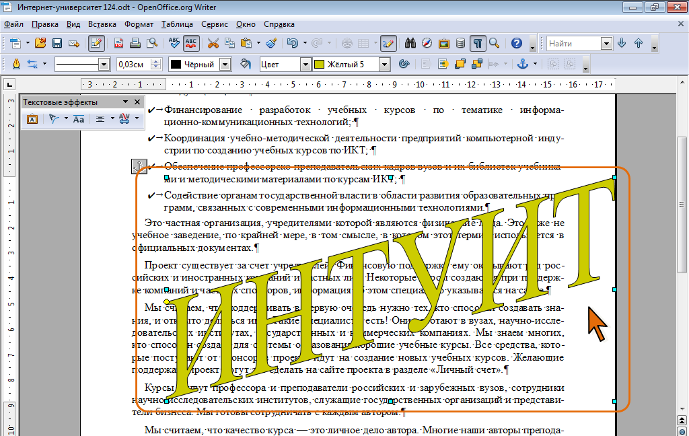Image resolution: width=689 pixels, height=436 pixels.
Task: Open Anchor options dropdown arrow
Action: (x=535, y=64)
